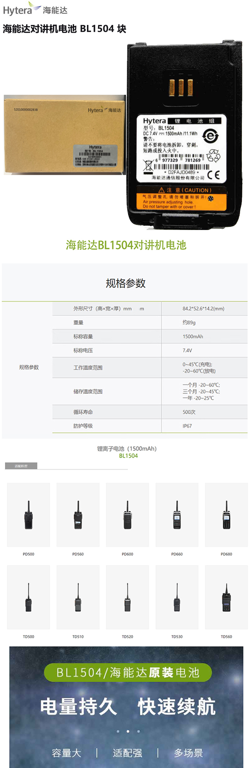The image size is (252, 768).
Task: Open the black BL1504 battery photo
Action: (185, 135)
